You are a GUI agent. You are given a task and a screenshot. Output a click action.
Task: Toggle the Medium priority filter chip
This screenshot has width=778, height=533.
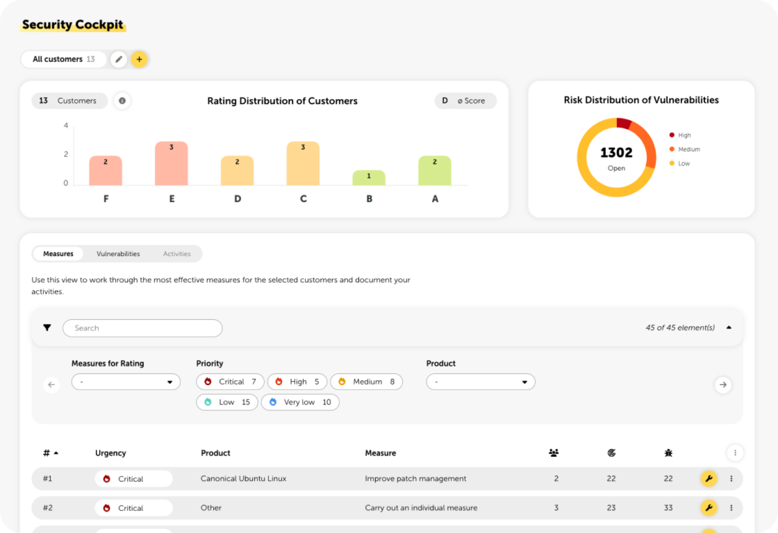coord(366,382)
